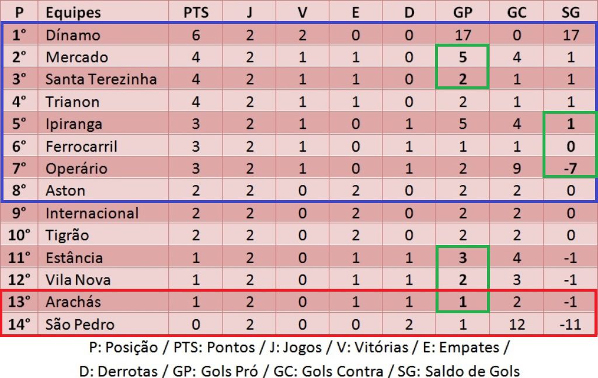Image resolution: width=598 pixels, height=378 pixels.
Task: Click the Aston team name
Action: point(65,190)
